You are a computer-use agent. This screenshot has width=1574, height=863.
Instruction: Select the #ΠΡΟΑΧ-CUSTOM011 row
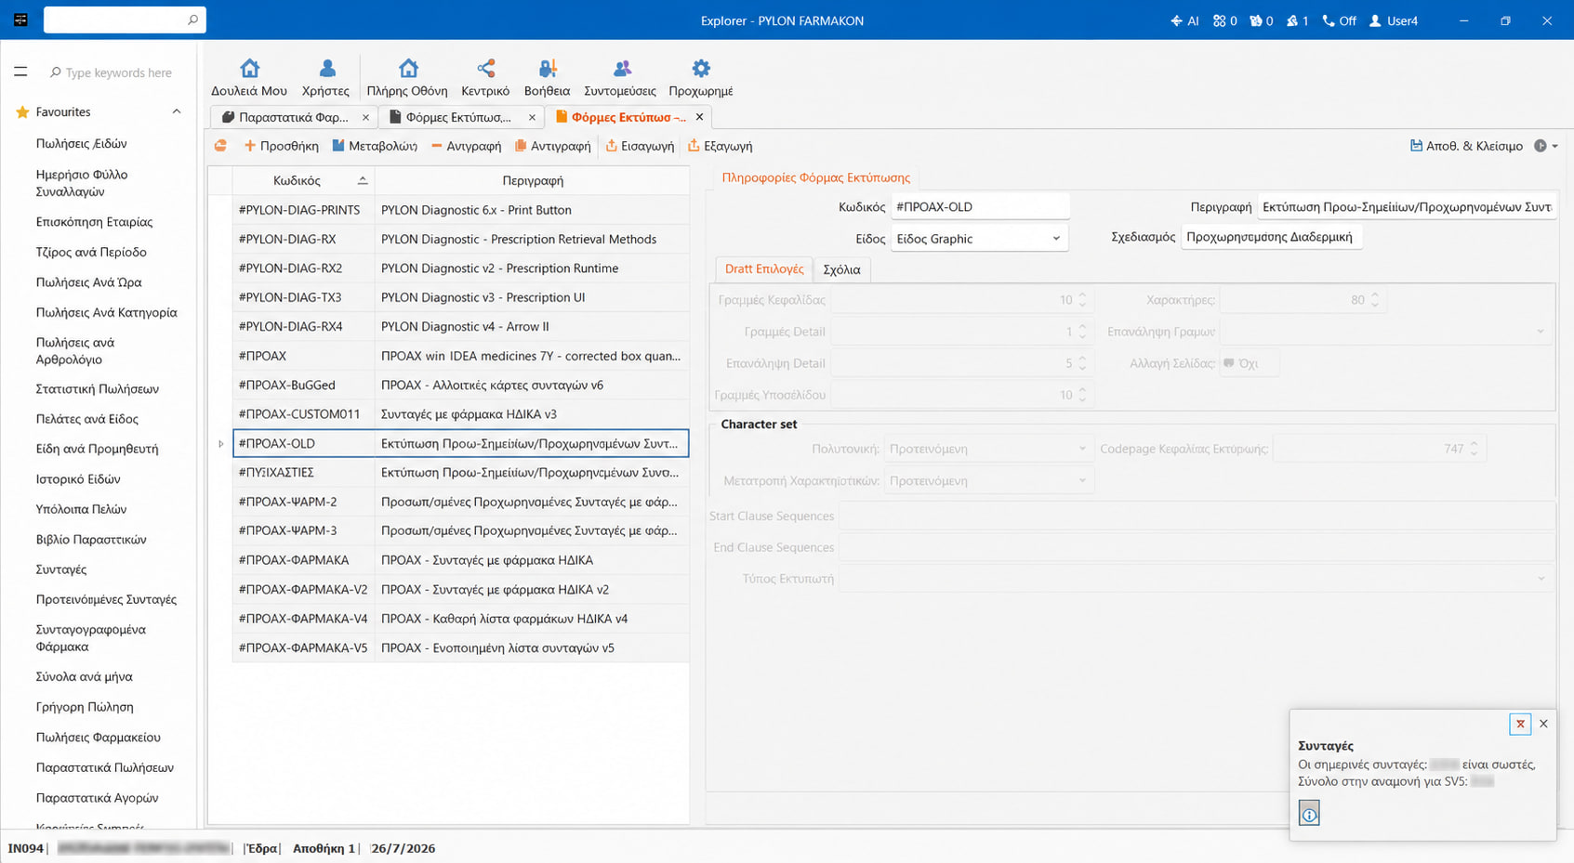point(461,414)
